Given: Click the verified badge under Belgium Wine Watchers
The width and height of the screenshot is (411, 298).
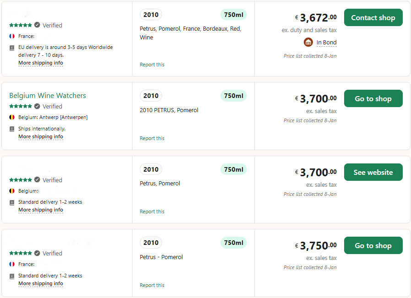Looking at the screenshot, I should click(37, 106).
